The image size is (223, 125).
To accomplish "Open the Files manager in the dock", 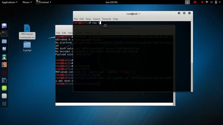I will 4,41.
